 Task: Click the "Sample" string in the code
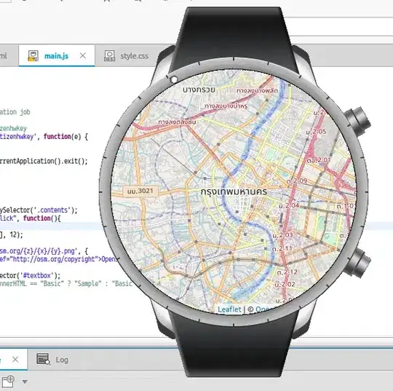tap(88, 283)
